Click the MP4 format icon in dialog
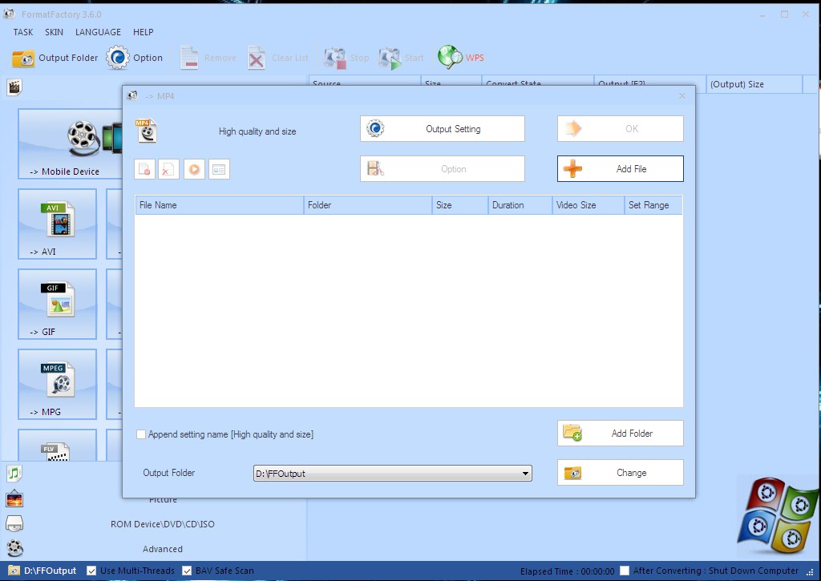 pos(146,131)
